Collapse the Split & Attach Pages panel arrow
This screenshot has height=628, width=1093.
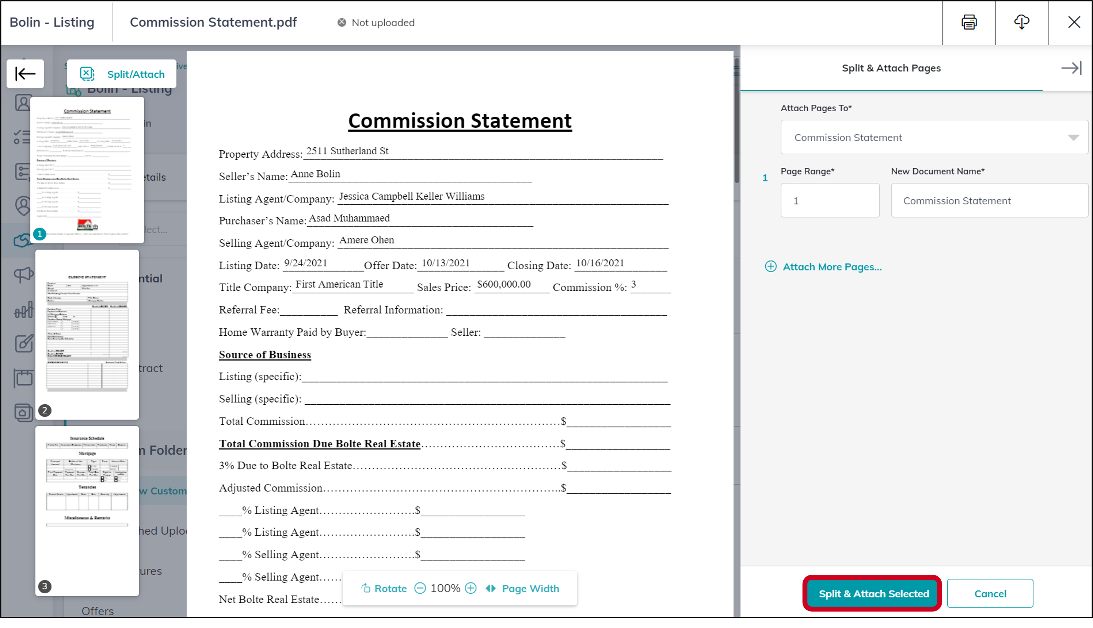point(1071,68)
